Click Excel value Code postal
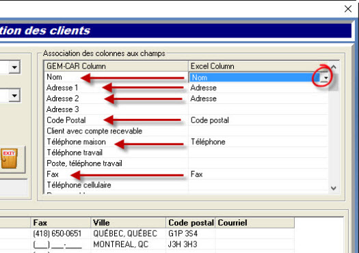The height and width of the screenshot is (253, 359). click(258, 120)
